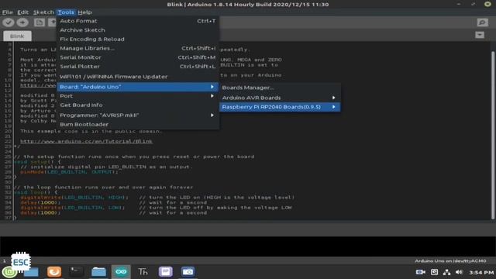The width and height of the screenshot is (496, 279).
Task: Expand Arduino AVR Boards submenu
Action: 280,98
